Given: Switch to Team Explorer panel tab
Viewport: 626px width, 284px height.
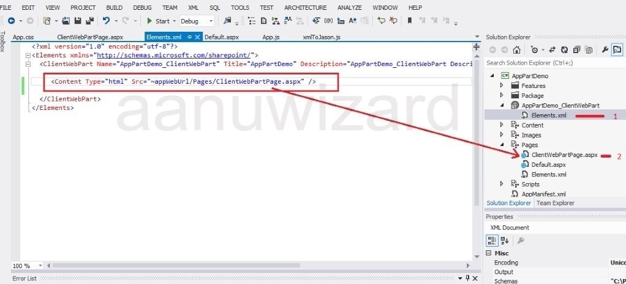Looking at the screenshot, I should pos(555,203).
